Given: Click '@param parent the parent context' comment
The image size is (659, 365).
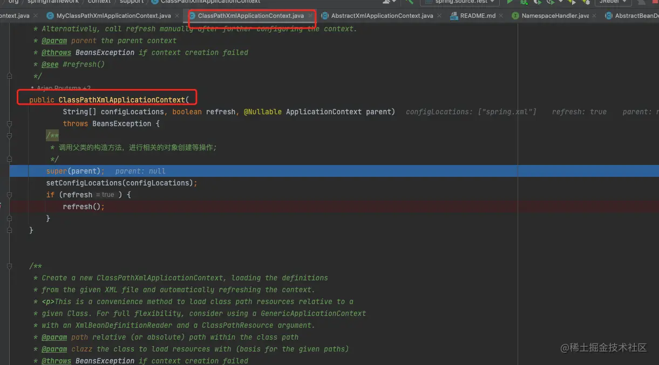Looking at the screenshot, I should point(109,40).
